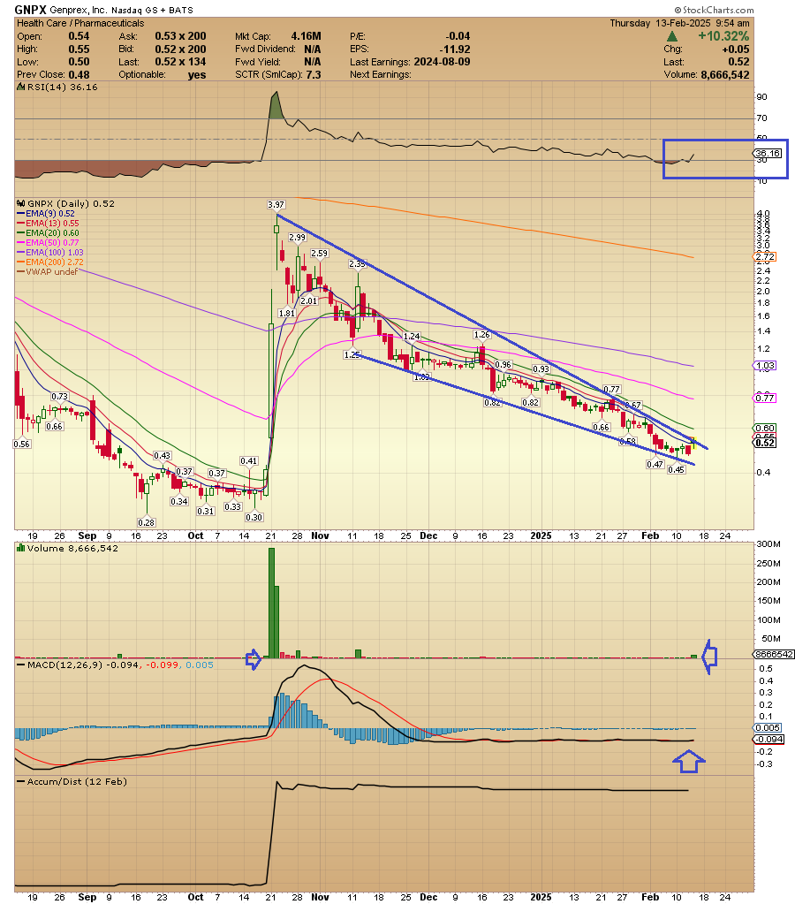Click the +10.32% percent change value
Screen dimensions: 795x904
[x=723, y=36]
